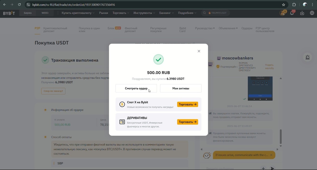This screenshot has width=317, height=170.
Task: Click the Спор по заказу? button
Action: pos(53,91)
